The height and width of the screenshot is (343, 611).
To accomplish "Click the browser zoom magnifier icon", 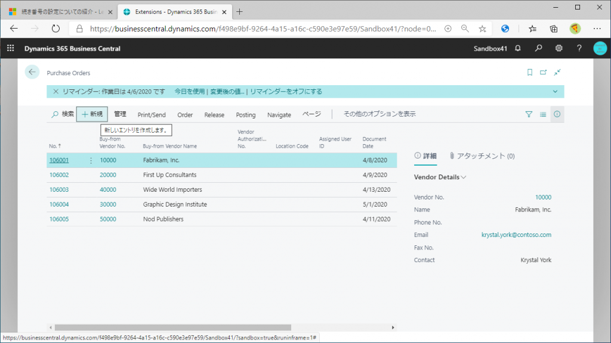I will 465,29.
